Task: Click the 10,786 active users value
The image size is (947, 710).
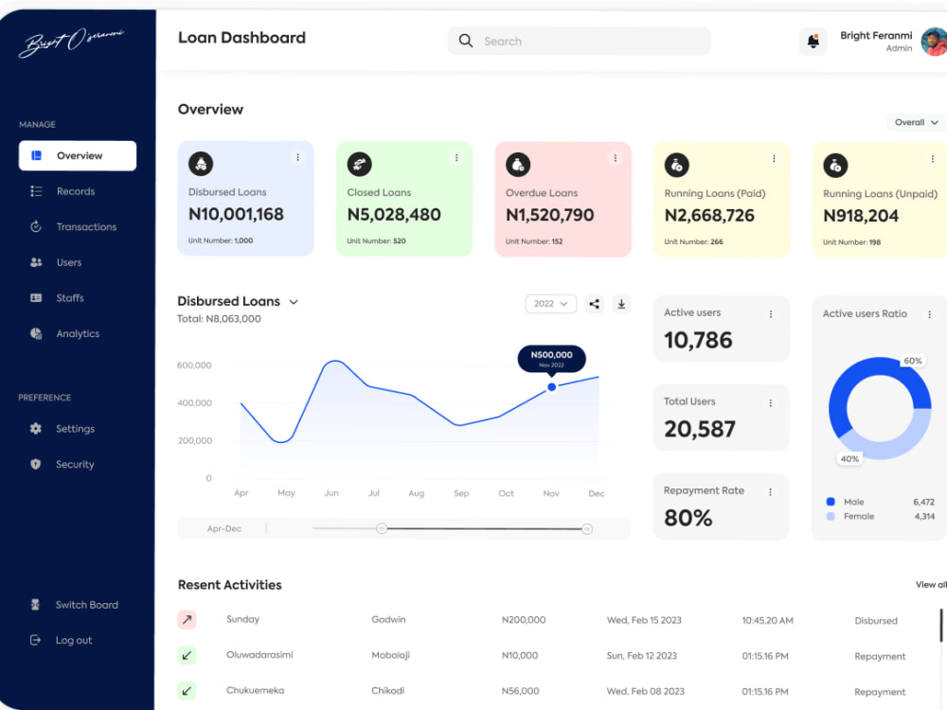Action: [x=698, y=341]
